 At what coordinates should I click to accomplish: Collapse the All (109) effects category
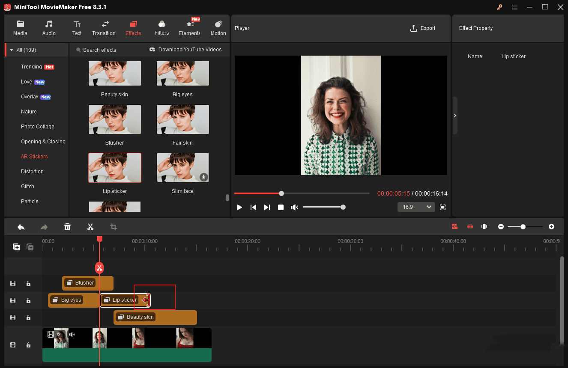[x=11, y=50]
